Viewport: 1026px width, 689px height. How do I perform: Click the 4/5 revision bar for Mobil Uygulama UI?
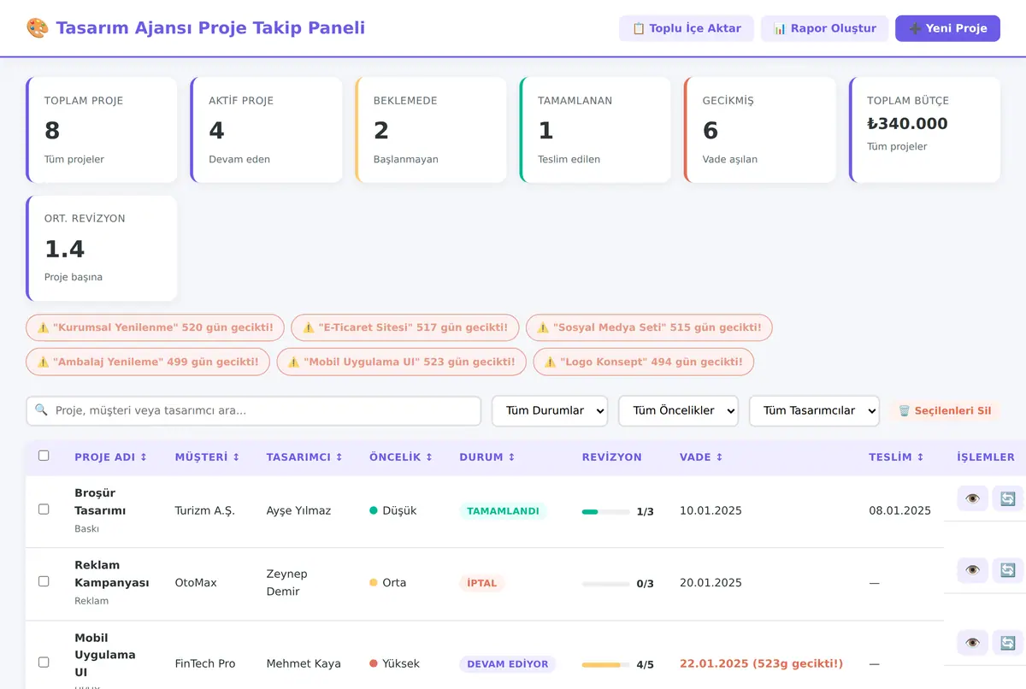pos(606,664)
